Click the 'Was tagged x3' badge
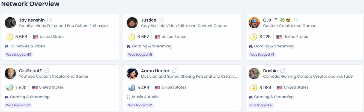This screenshot has width=364, height=112. (x=262, y=55)
